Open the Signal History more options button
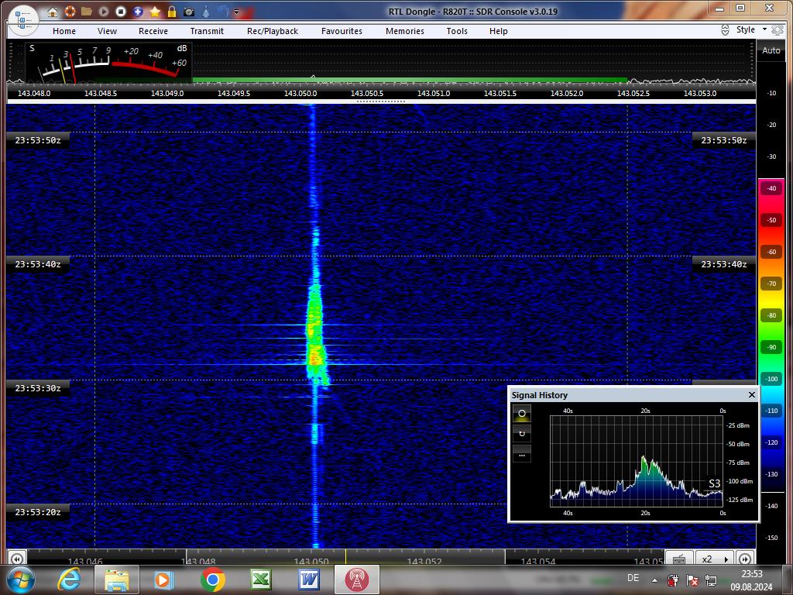Image resolution: width=793 pixels, height=595 pixels. [522, 454]
